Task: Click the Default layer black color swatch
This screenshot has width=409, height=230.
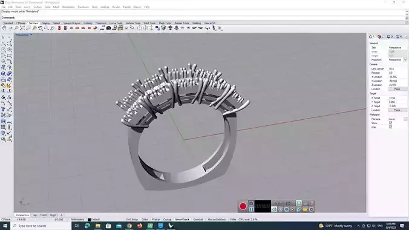Action: (x=89, y=220)
